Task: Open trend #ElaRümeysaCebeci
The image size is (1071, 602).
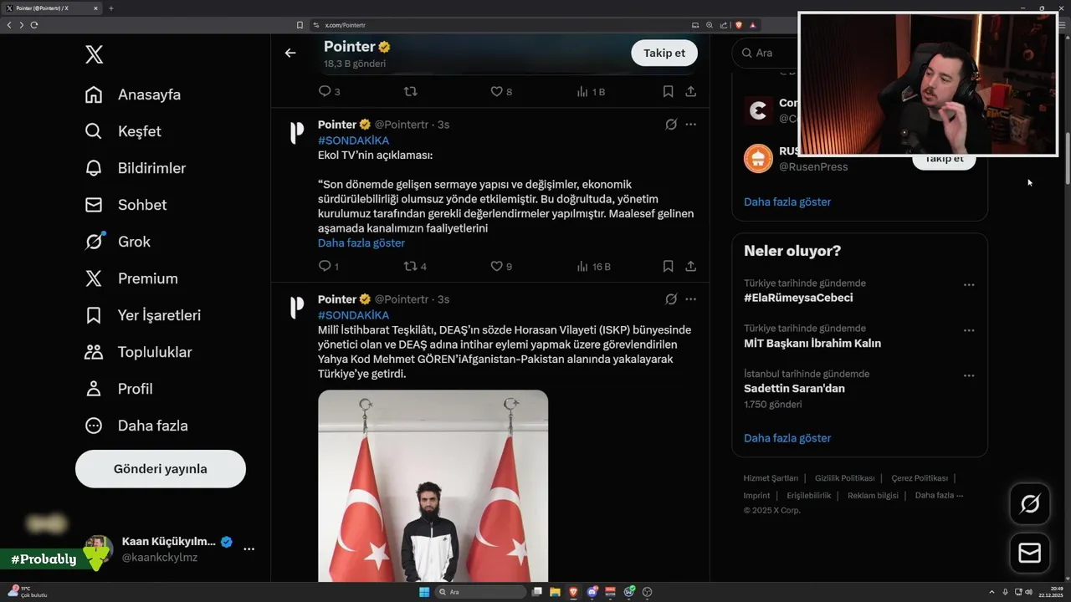Action: tap(798, 298)
